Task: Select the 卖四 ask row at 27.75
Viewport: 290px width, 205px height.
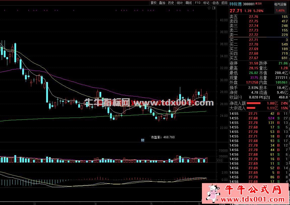Action: (258, 21)
